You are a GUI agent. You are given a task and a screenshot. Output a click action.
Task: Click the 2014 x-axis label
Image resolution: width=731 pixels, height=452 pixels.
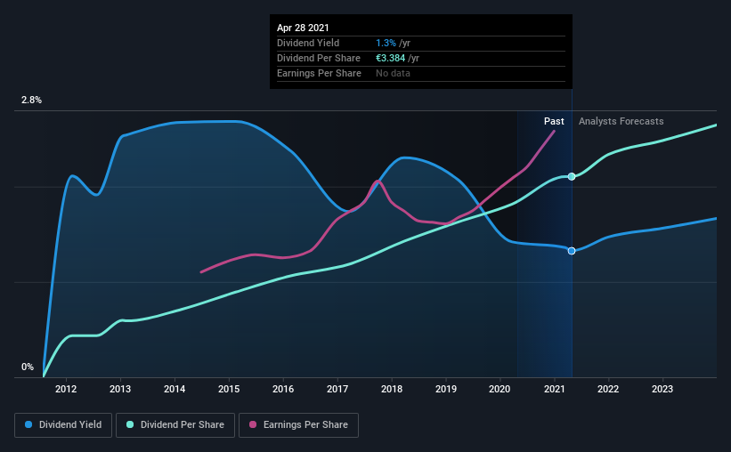175,389
